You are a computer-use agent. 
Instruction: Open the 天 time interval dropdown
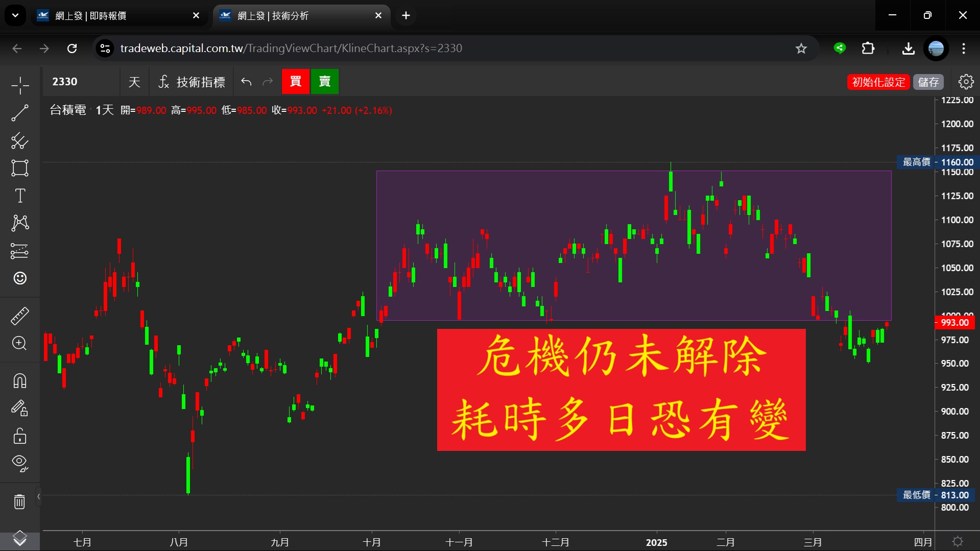point(134,82)
